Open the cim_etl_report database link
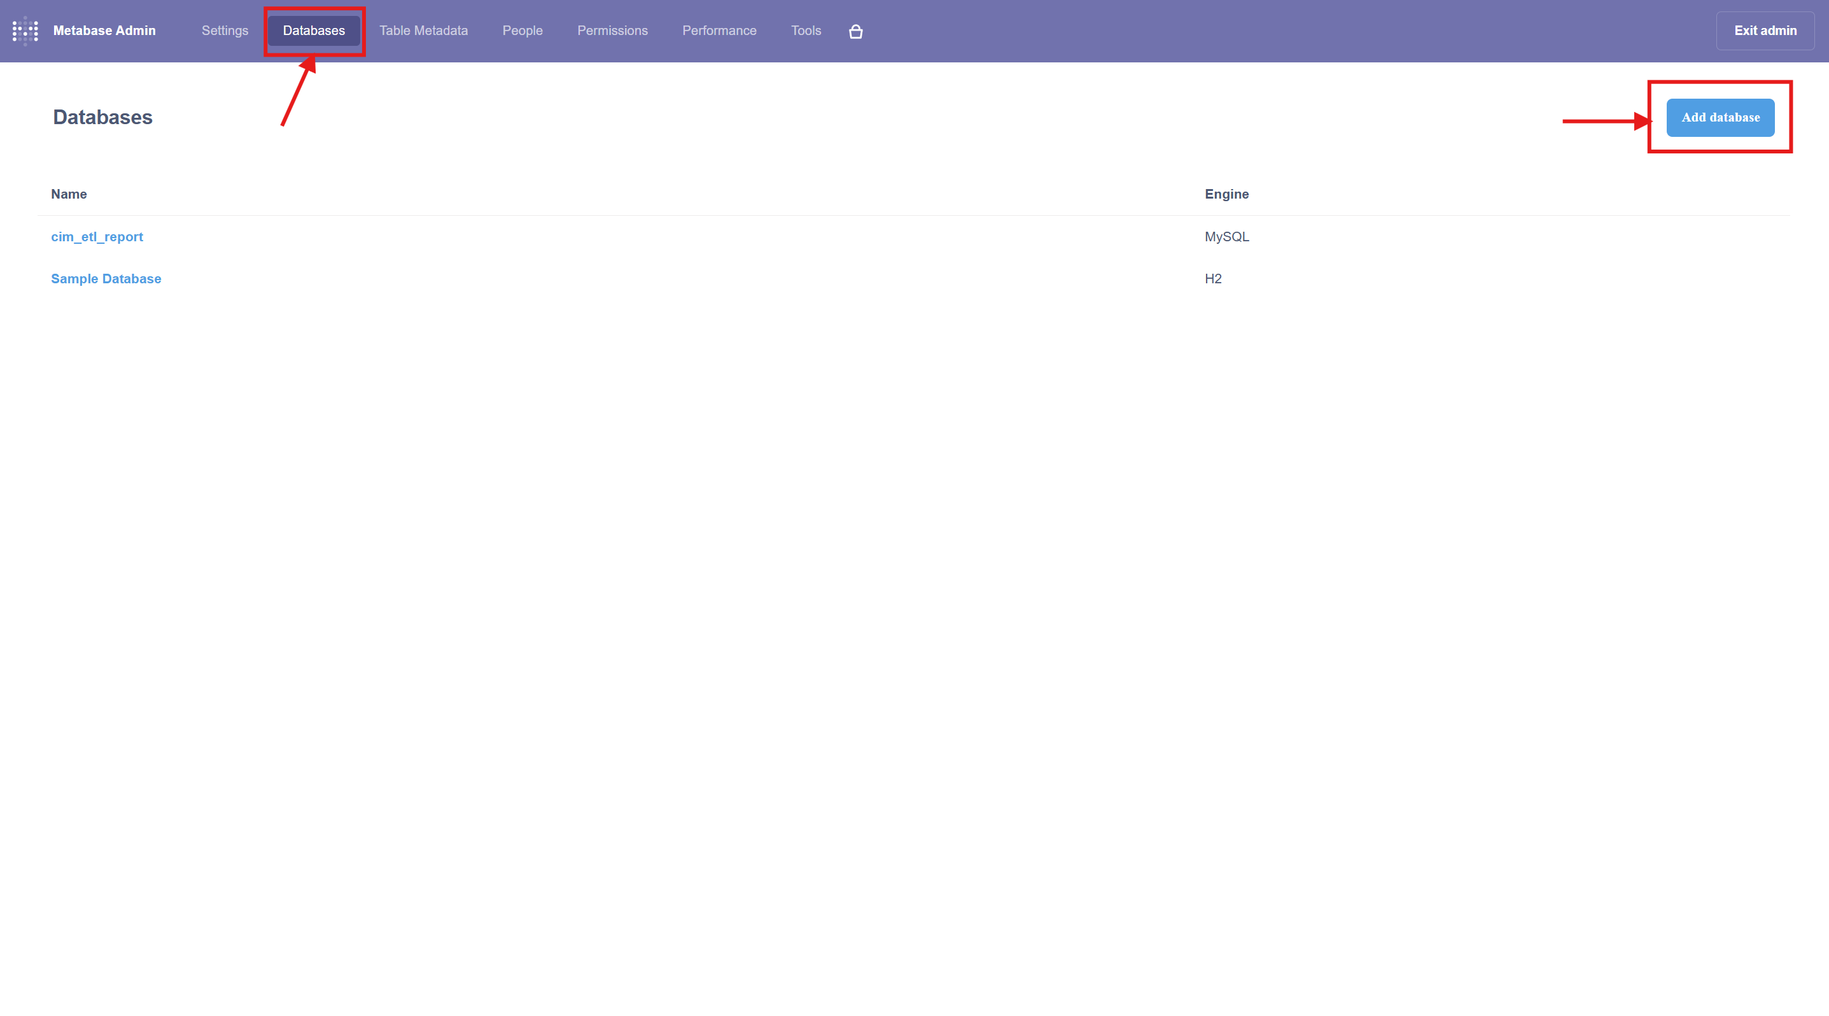 point(97,236)
